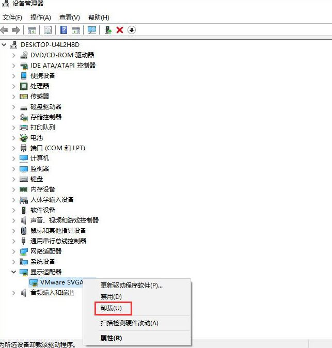Image resolution: width=332 pixels, height=348 pixels.
Task: Open the 操作(A) menu
Action: [40, 18]
